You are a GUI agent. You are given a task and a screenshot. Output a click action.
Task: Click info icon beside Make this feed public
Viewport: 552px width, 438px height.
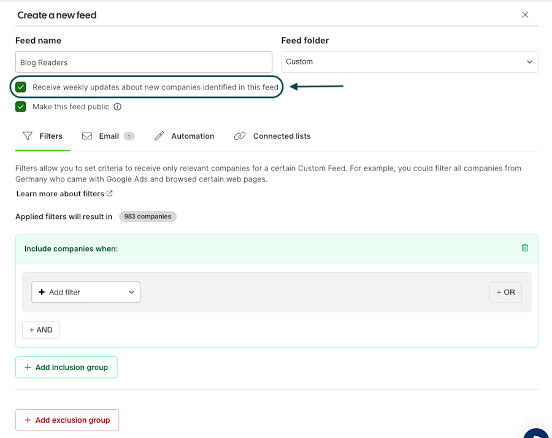pos(118,107)
